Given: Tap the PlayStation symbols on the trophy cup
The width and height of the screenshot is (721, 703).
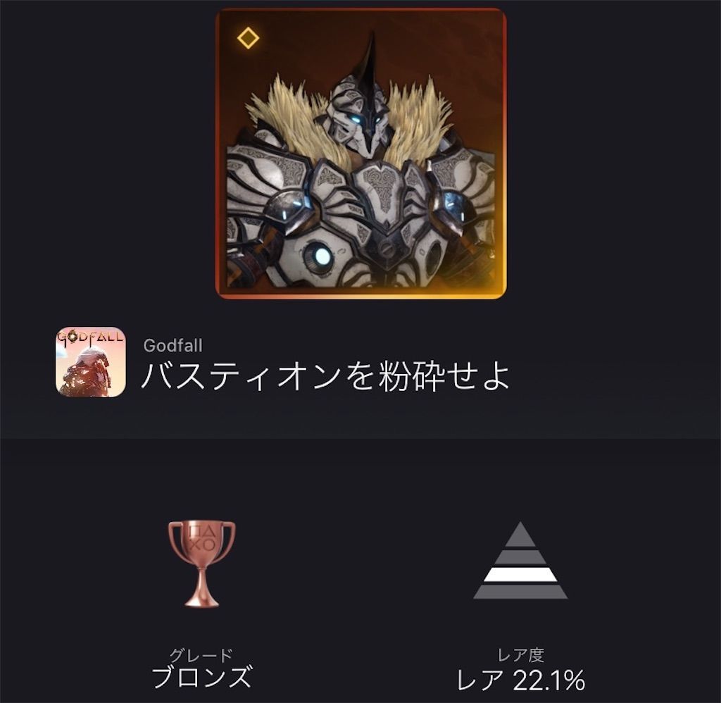Looking at the screenshot, I should (201, 538).
